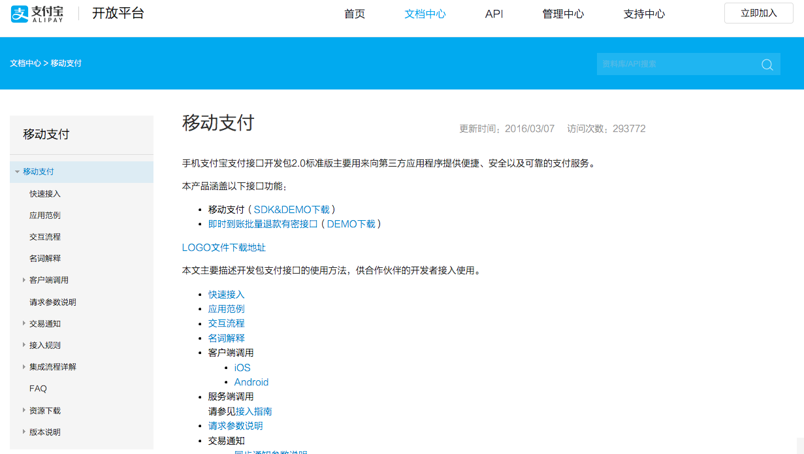
Task: Open the LOGO文件下载地址 link
Action: 224,248
